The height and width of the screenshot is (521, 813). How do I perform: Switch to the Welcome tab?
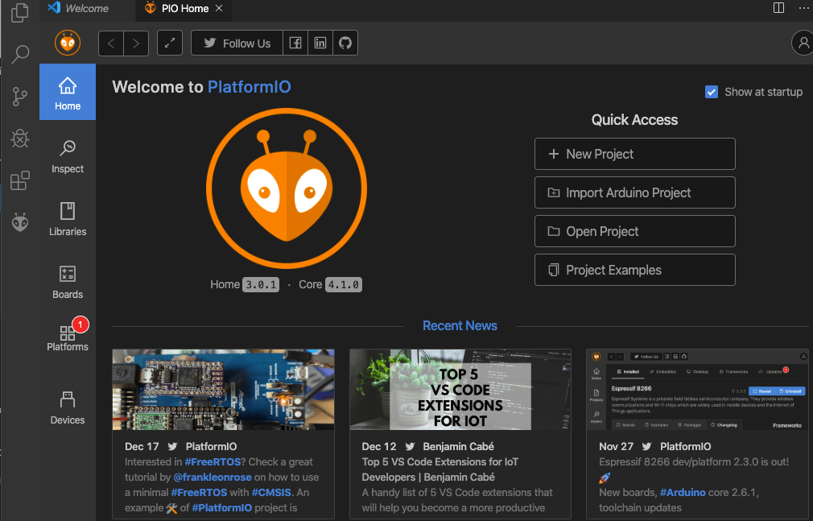tap(87, 8)
